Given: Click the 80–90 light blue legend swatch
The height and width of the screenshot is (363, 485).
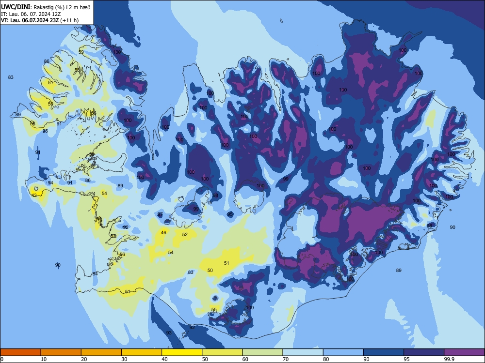Looking at the screenshot, I should point(343,352).
